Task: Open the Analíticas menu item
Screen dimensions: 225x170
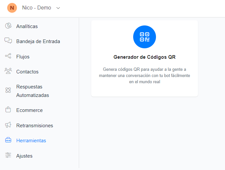Action: click(x=27, y=26)
